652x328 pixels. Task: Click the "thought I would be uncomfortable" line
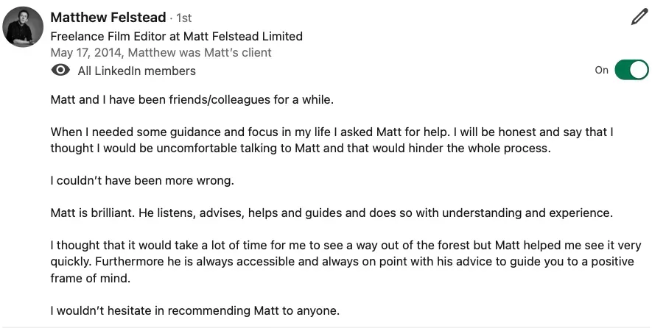[x=301, y=149]
